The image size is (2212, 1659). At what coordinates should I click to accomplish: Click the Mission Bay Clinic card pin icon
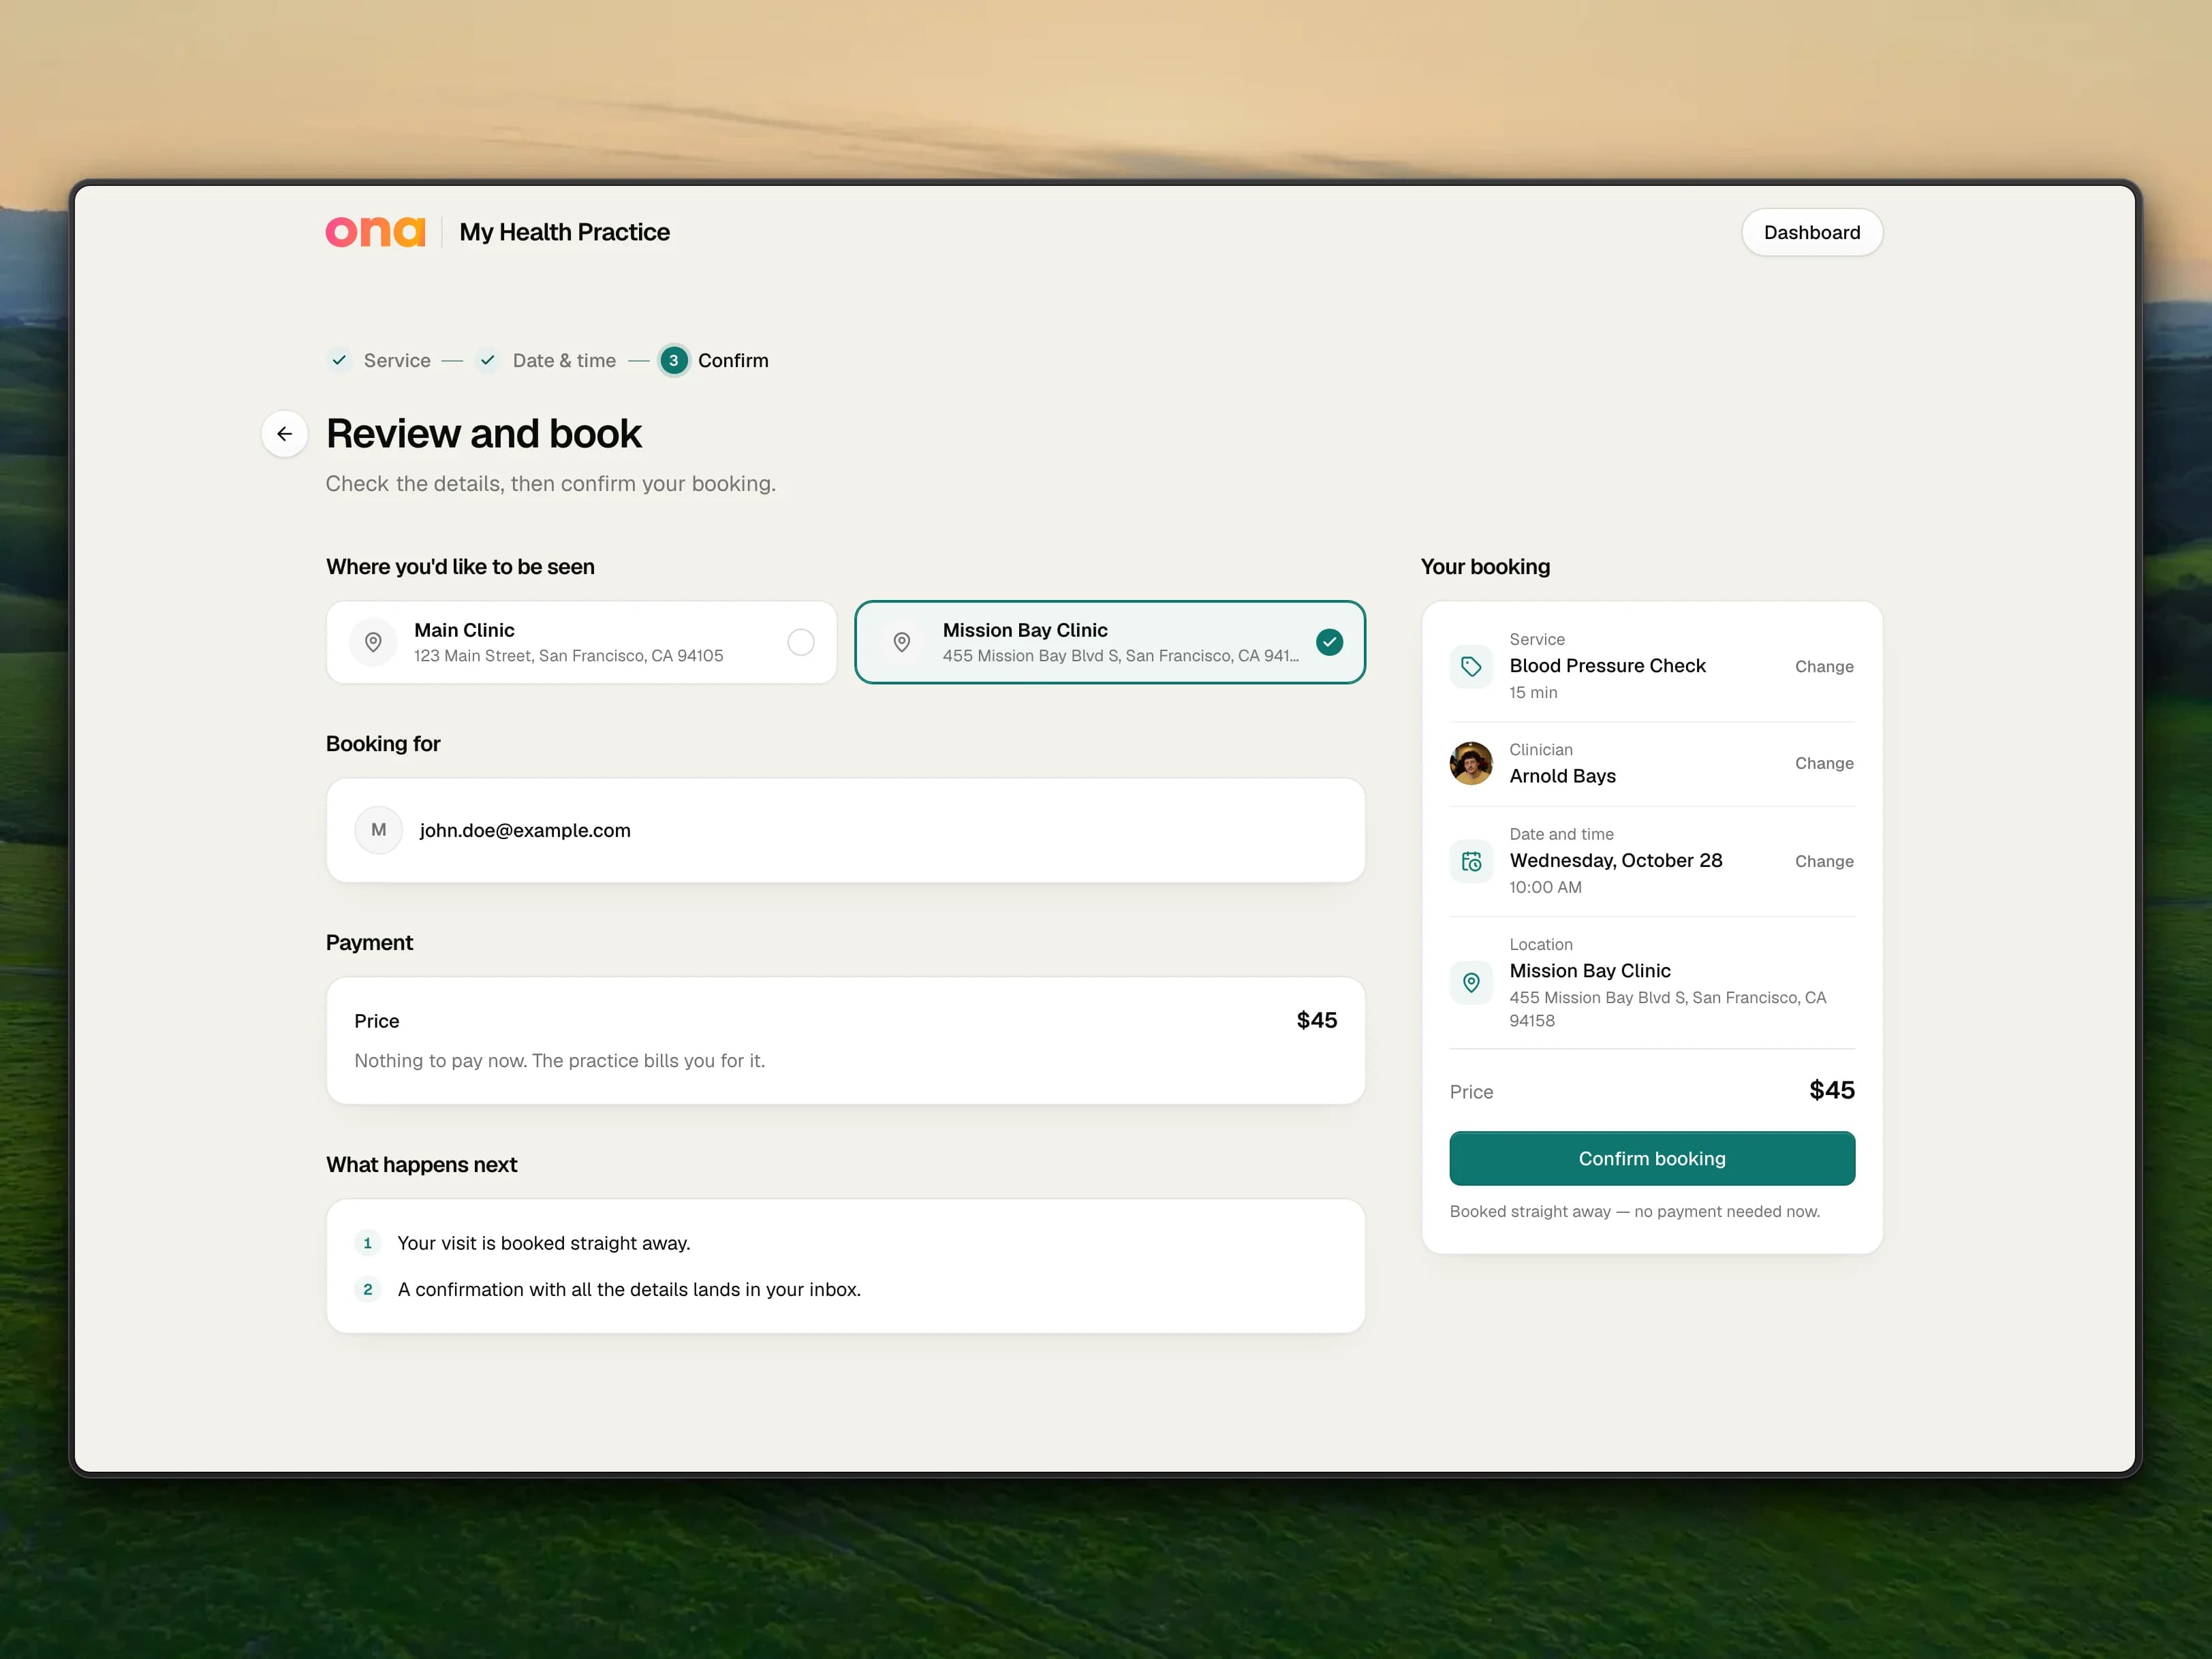point(902,642)
